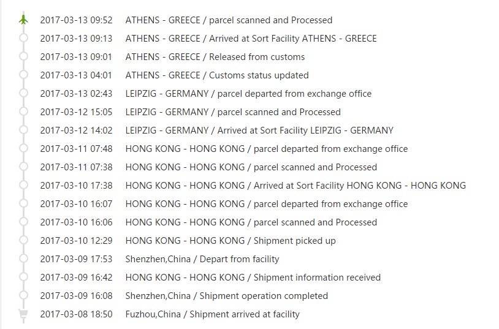Select dot beside Shipment information received
This screenshot has height=329, width=499.
23,277
